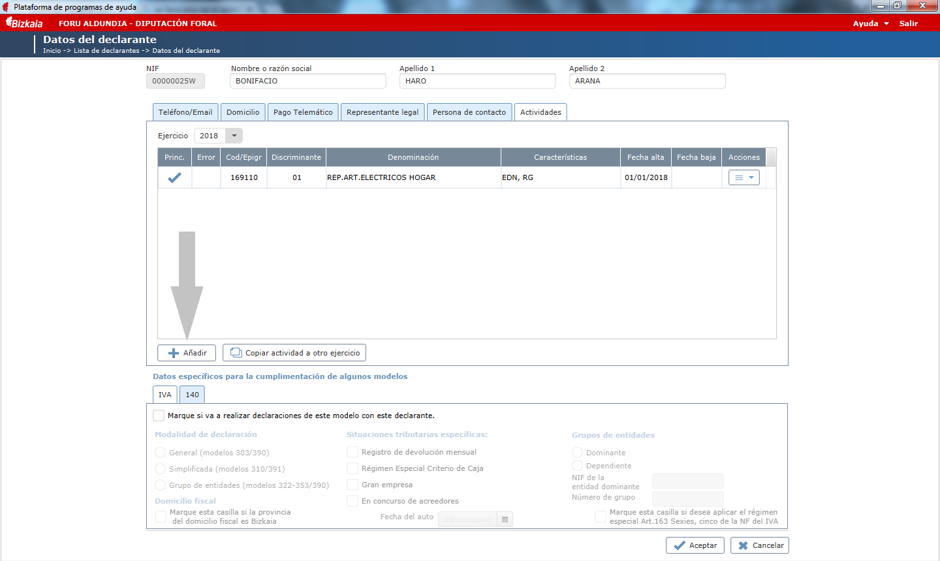The width and height of the screenshot is (940, 561).
Task: Switch to the IVA tab
Action: tap(165, 395)
